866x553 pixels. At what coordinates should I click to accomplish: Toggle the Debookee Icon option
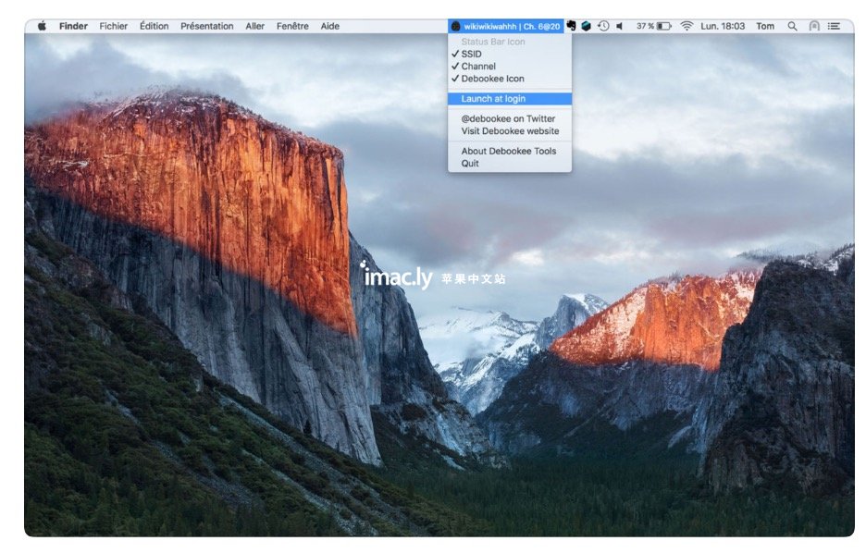coord(510,79)
